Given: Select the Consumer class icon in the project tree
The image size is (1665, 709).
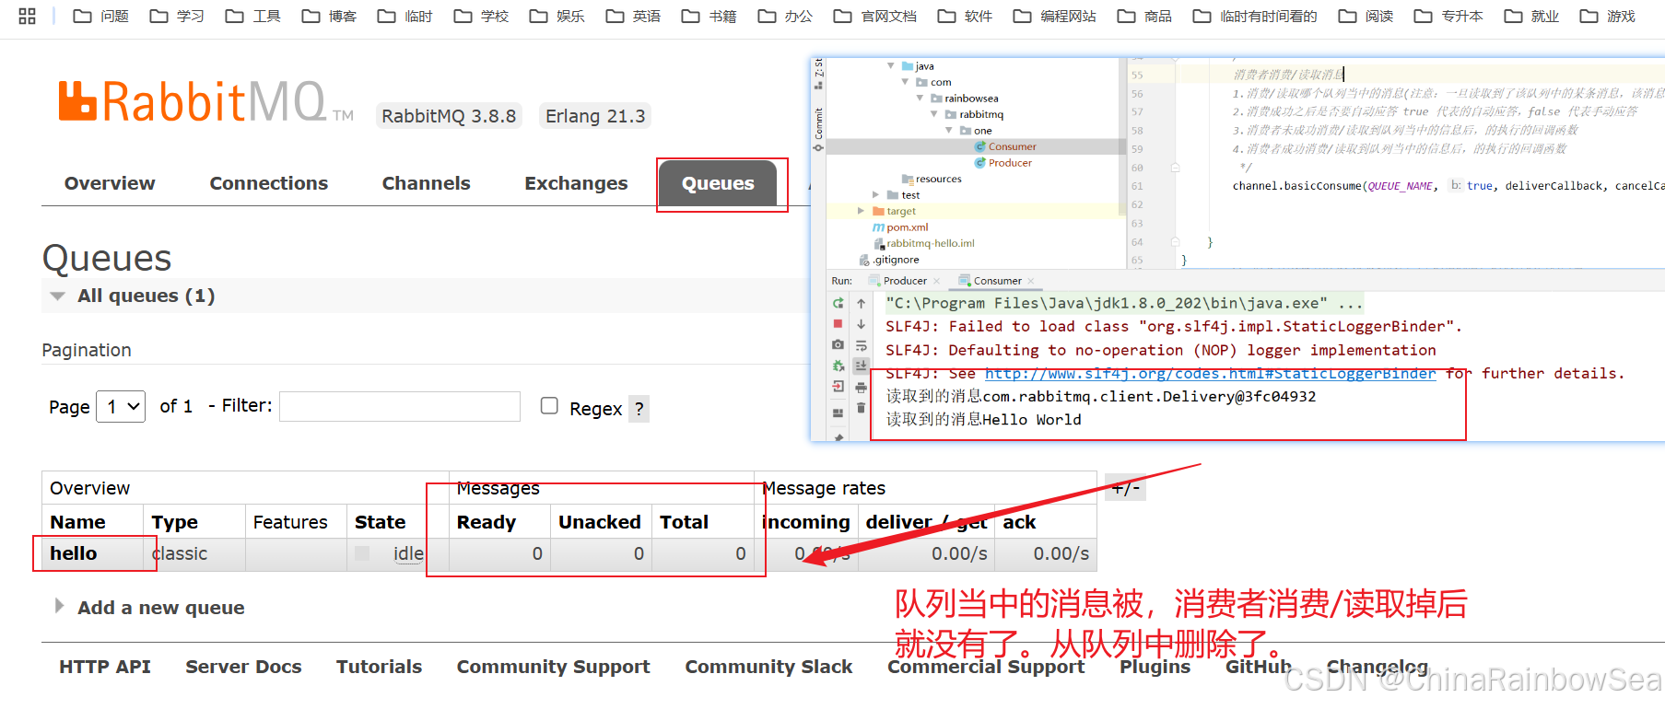Looking at the screenshot, I should [980, 146].
